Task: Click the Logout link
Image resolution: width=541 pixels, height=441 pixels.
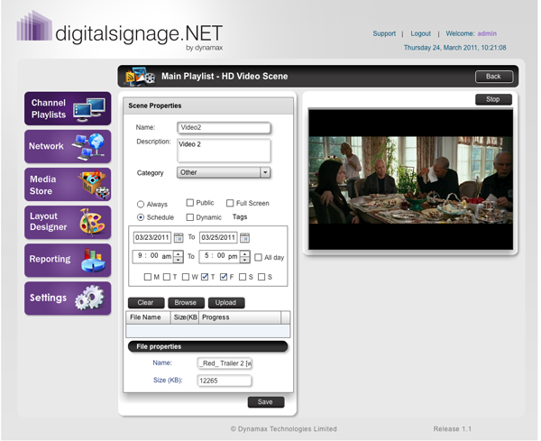Action: [x=420, y=33]
